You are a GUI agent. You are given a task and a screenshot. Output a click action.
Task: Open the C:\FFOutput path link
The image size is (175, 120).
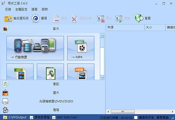point(17,117)
